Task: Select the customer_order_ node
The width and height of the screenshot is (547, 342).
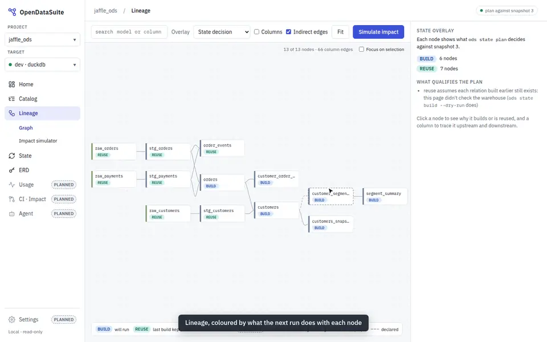Action: (x=276, y=179)
